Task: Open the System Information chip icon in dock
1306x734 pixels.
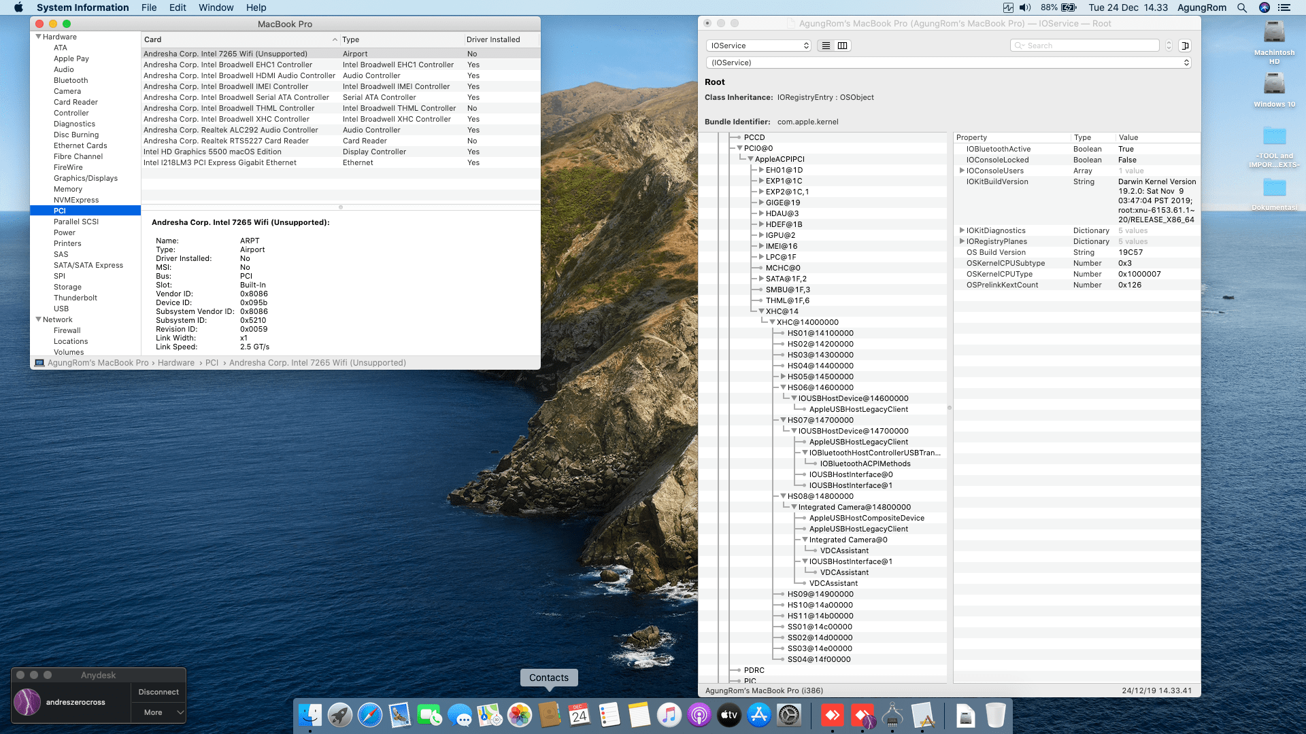Action: (892, 715)
